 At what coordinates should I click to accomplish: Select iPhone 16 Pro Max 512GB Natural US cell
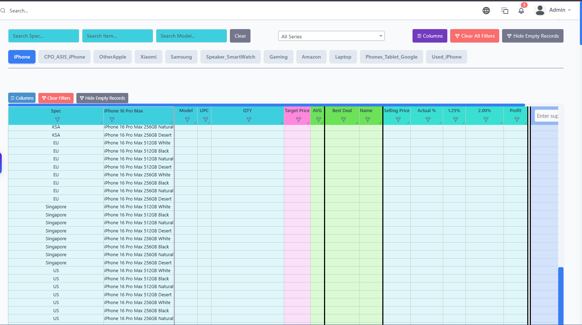[139, 287]
